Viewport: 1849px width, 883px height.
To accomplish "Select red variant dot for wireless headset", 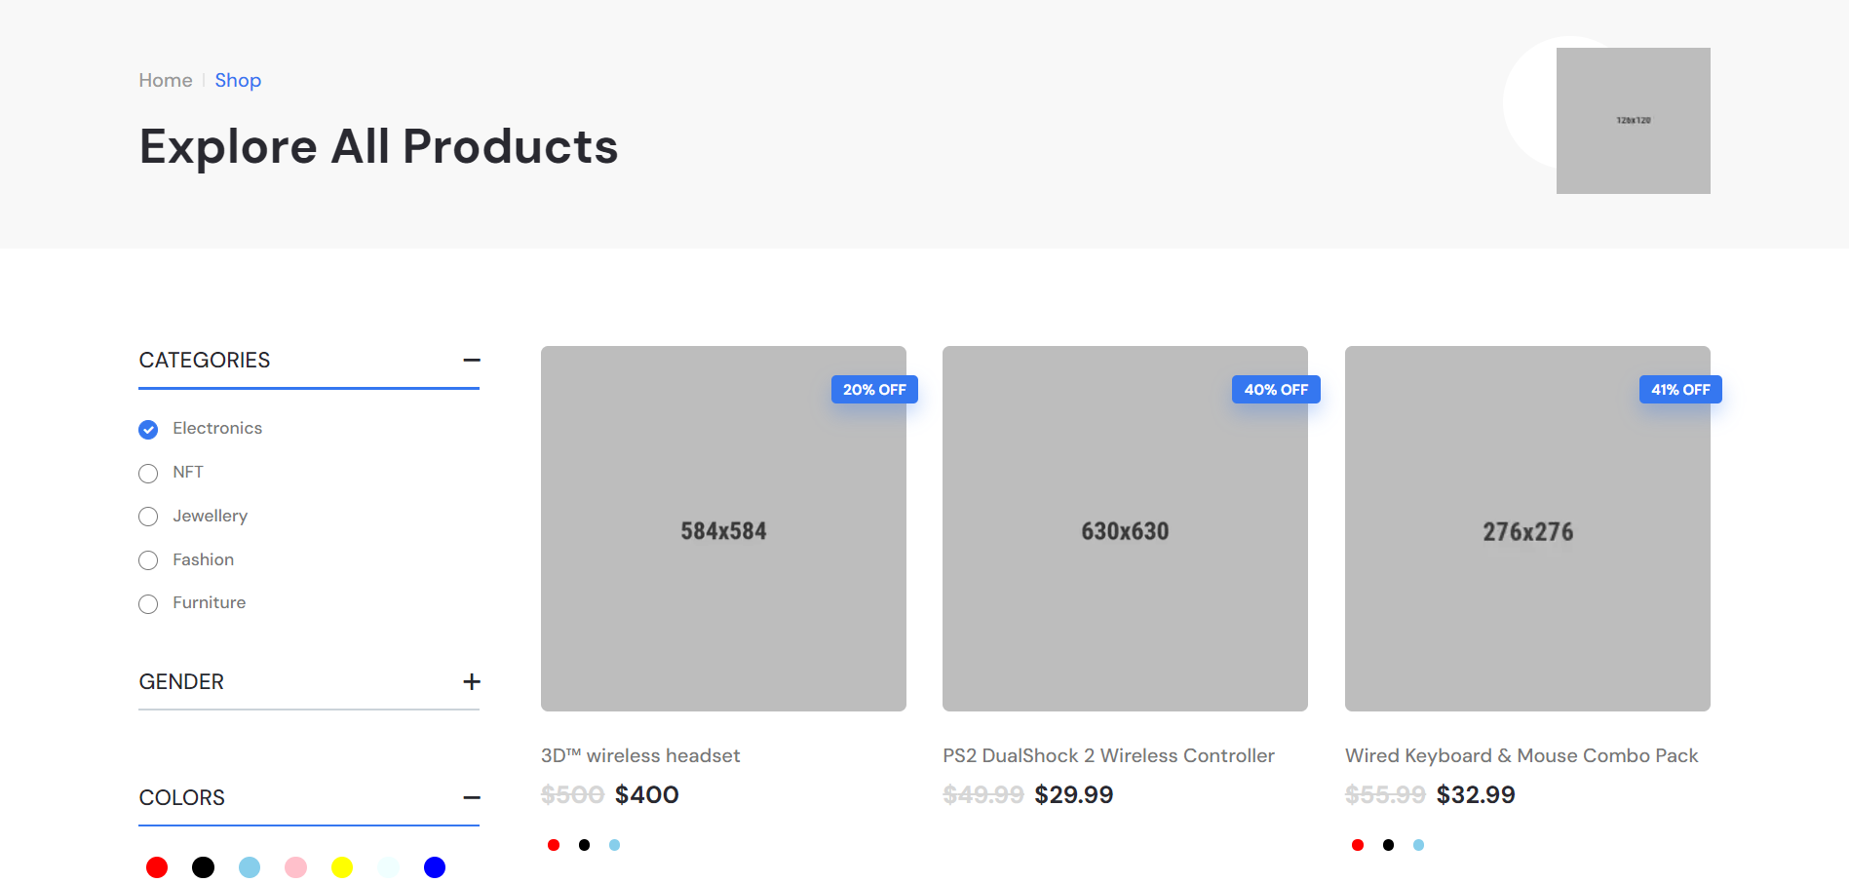I will pos(554,845).
